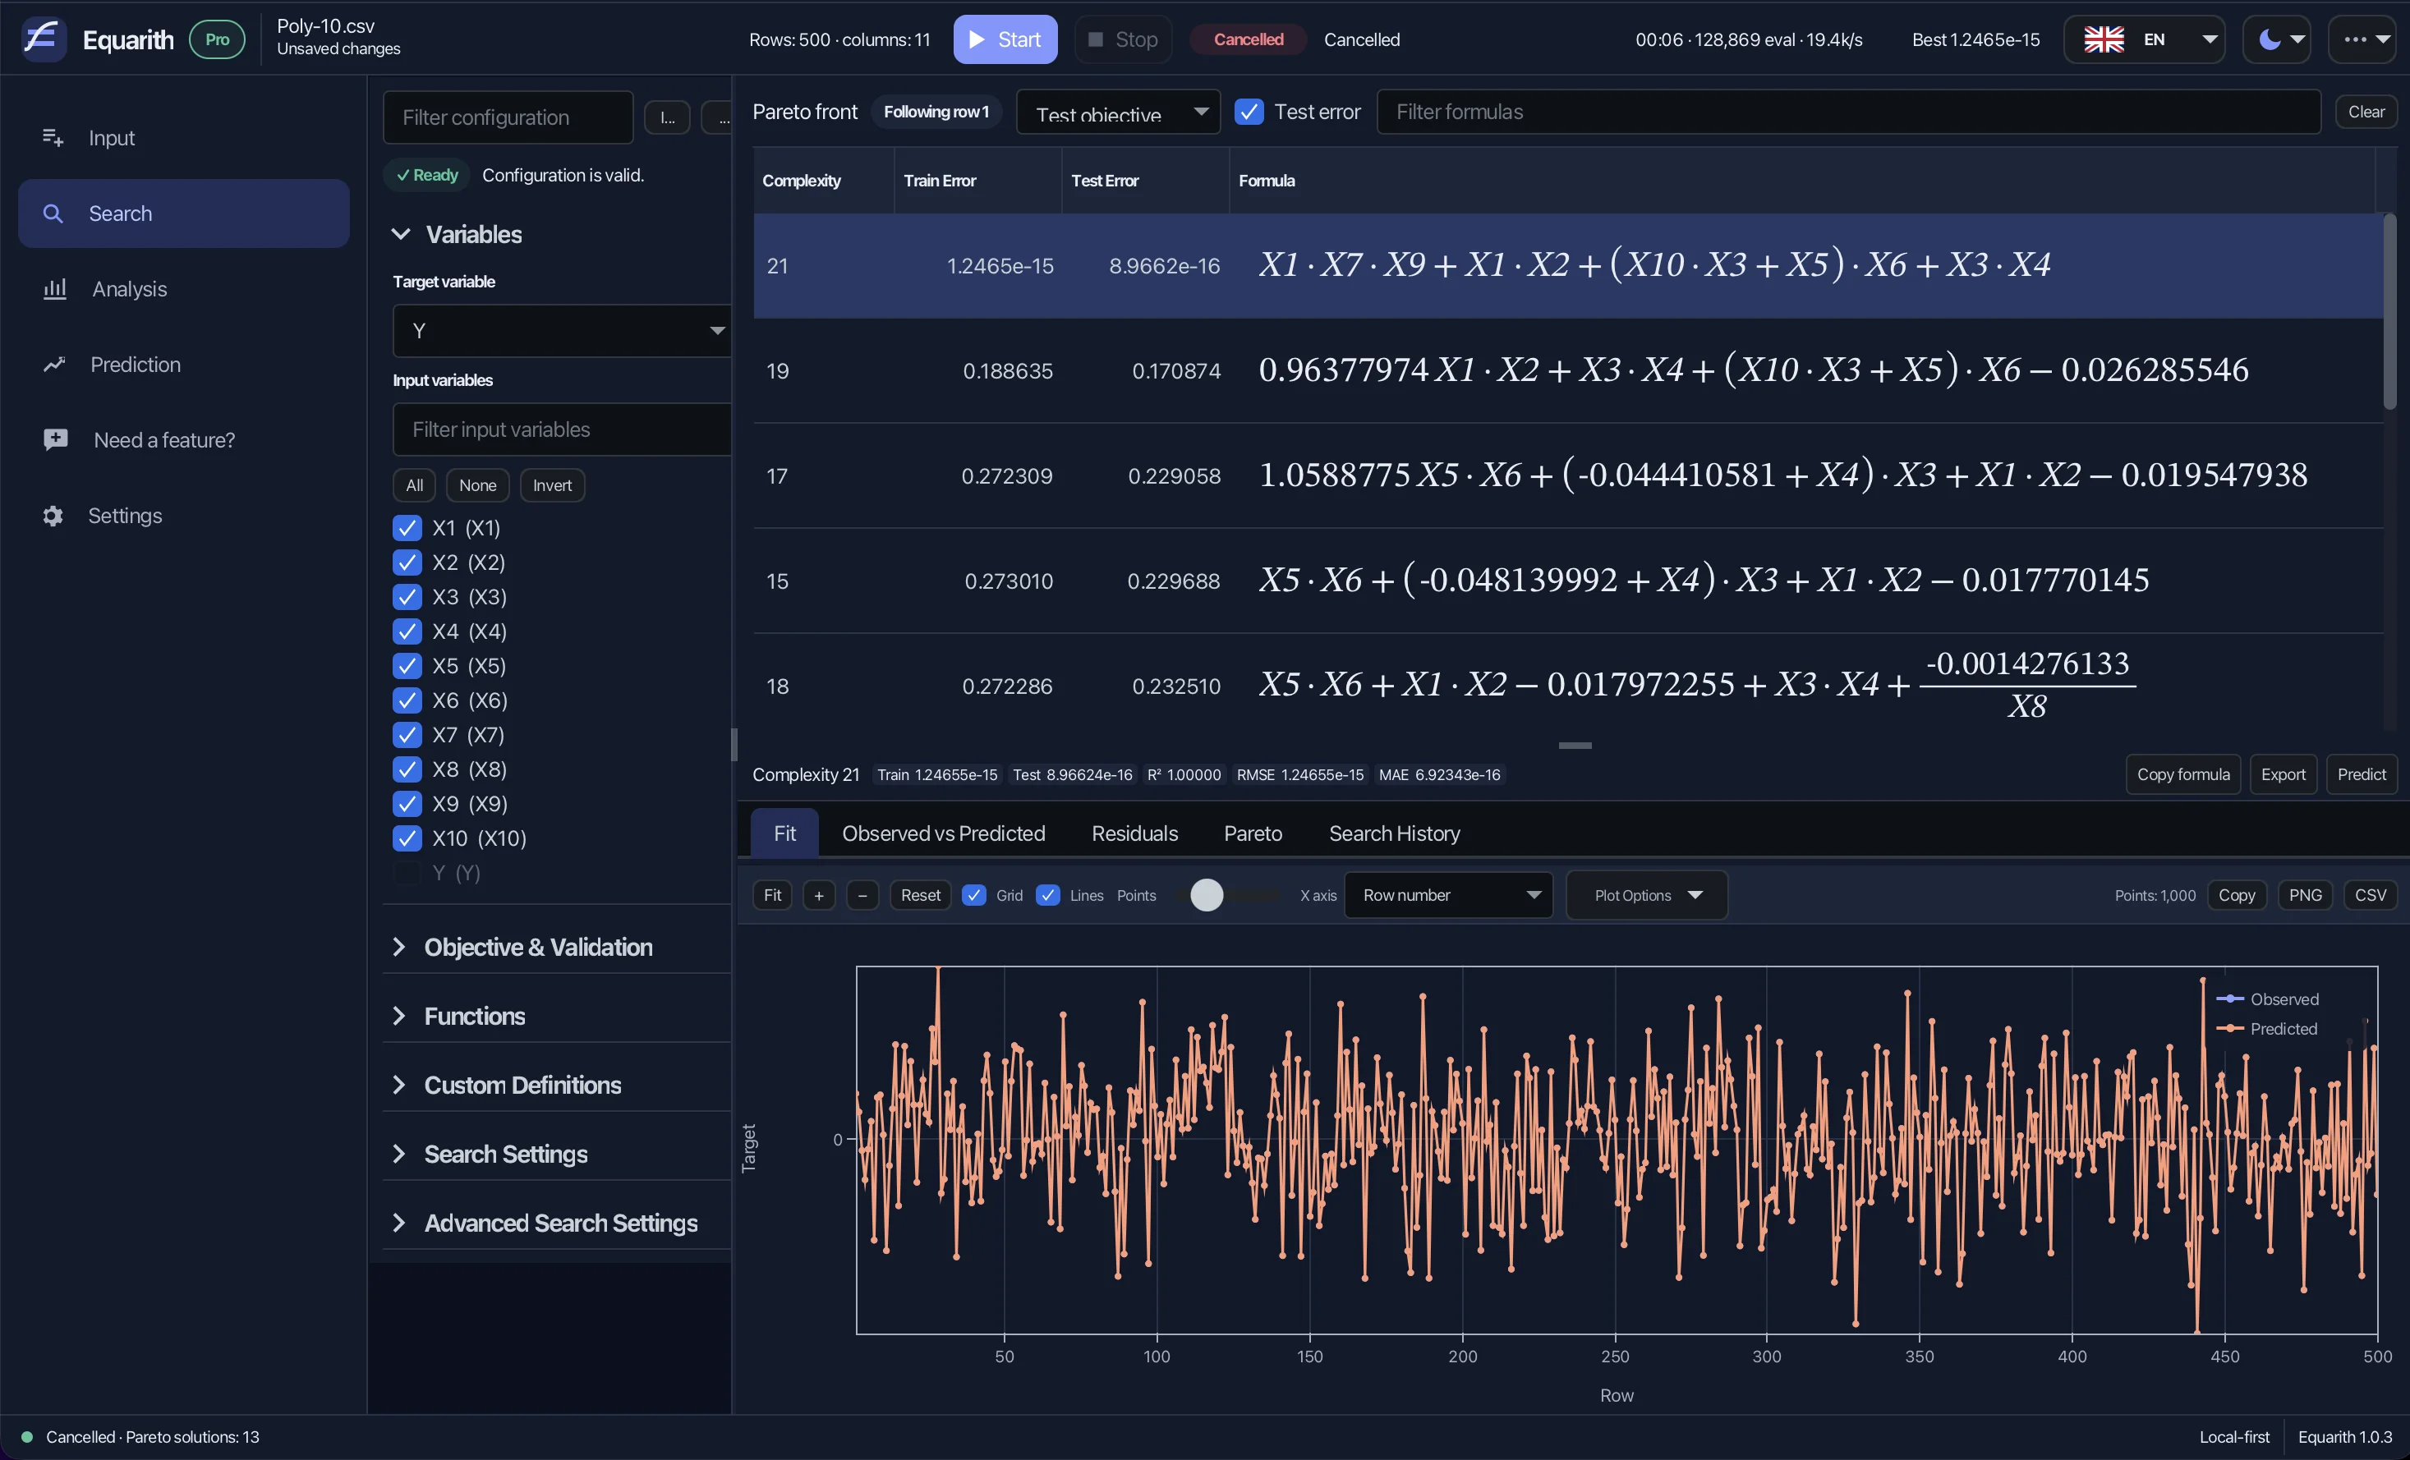2410x1460 pixels.
Task: Click the None variables button
Action: [477, 485]
